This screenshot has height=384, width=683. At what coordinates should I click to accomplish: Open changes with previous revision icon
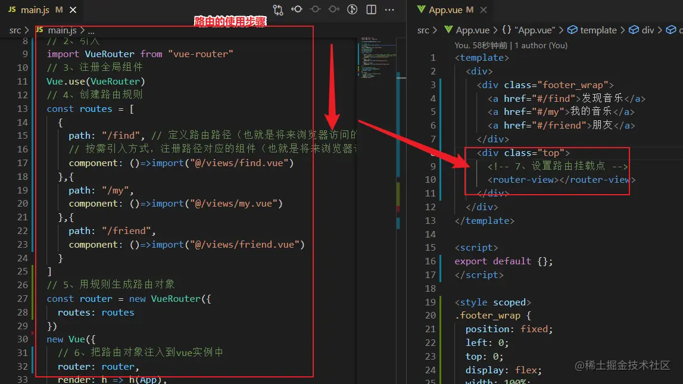pyautogui.click(x=297, y=9)
